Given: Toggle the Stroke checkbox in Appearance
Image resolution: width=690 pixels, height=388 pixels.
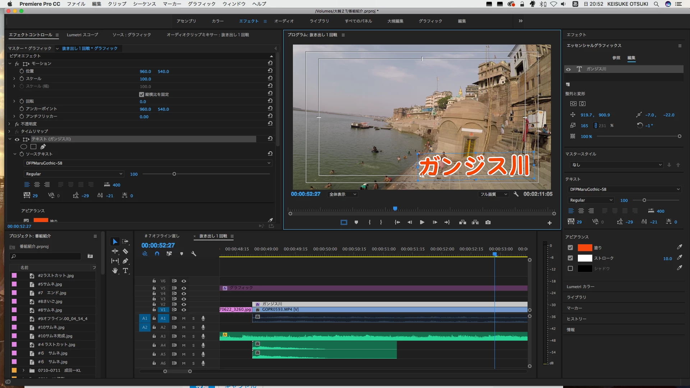Looking at the screenshot, I should coord(570,258).
